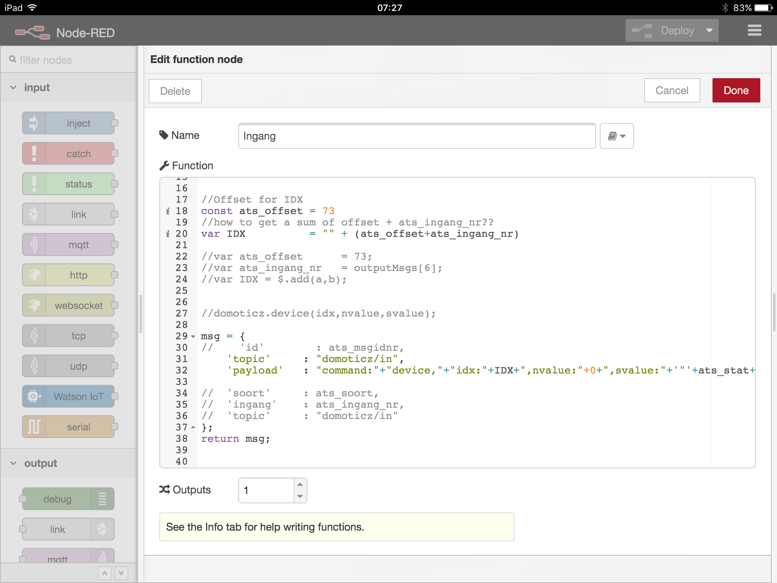The width and height of the screenshot is (777, 583).
Task: Select the websocket node icon
Action: (x=34, y=305)
